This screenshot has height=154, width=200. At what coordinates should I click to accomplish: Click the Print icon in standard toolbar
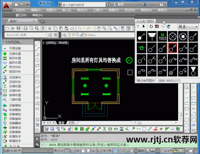[x=26, y=28]
